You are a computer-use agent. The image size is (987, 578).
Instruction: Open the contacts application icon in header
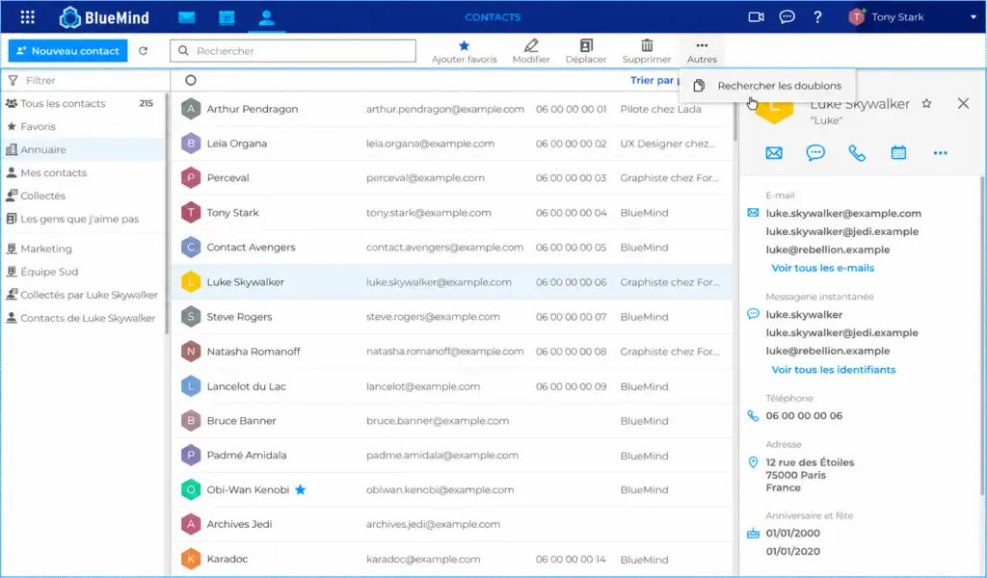(266, 17)
